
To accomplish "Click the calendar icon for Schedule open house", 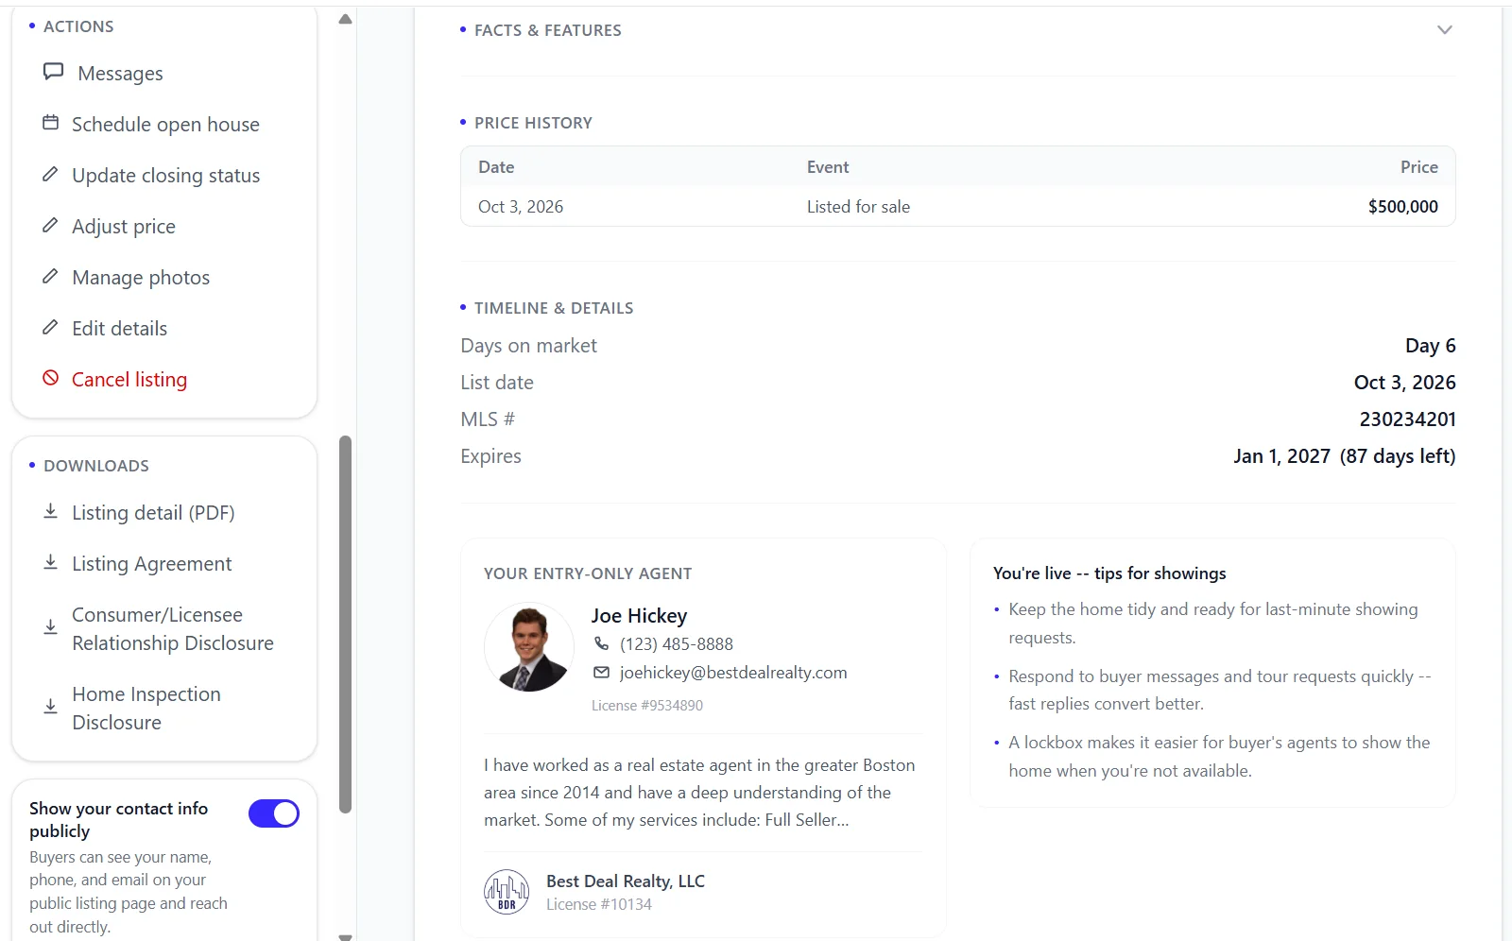I will click(x=51, y=123).
